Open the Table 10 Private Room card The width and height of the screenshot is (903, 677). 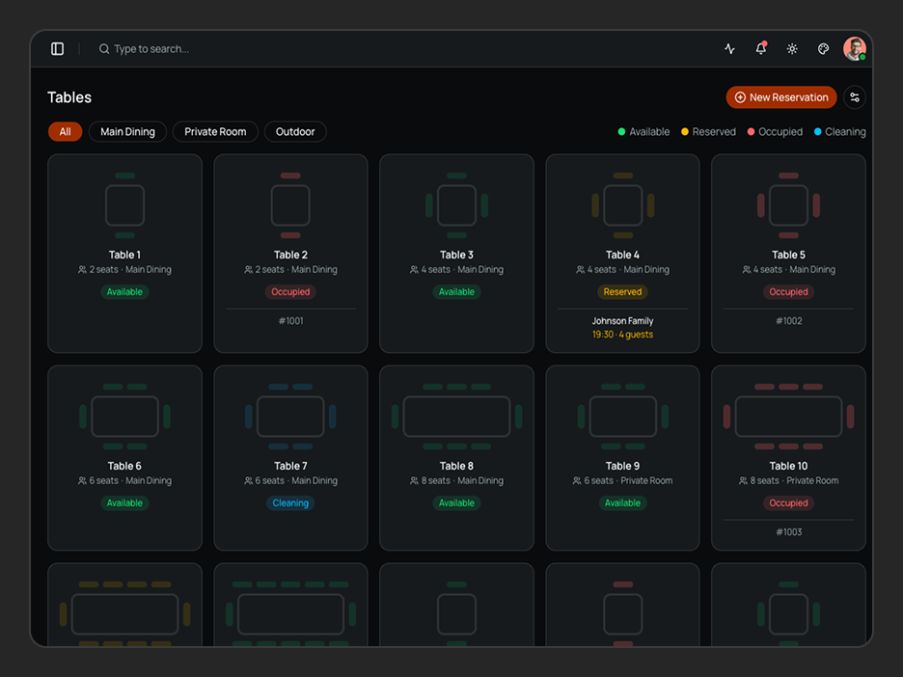tap(788, 458)
